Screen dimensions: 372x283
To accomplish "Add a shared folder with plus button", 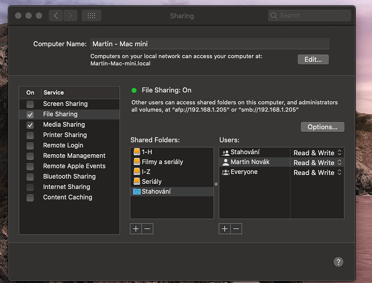I will (x=136, y=229).
